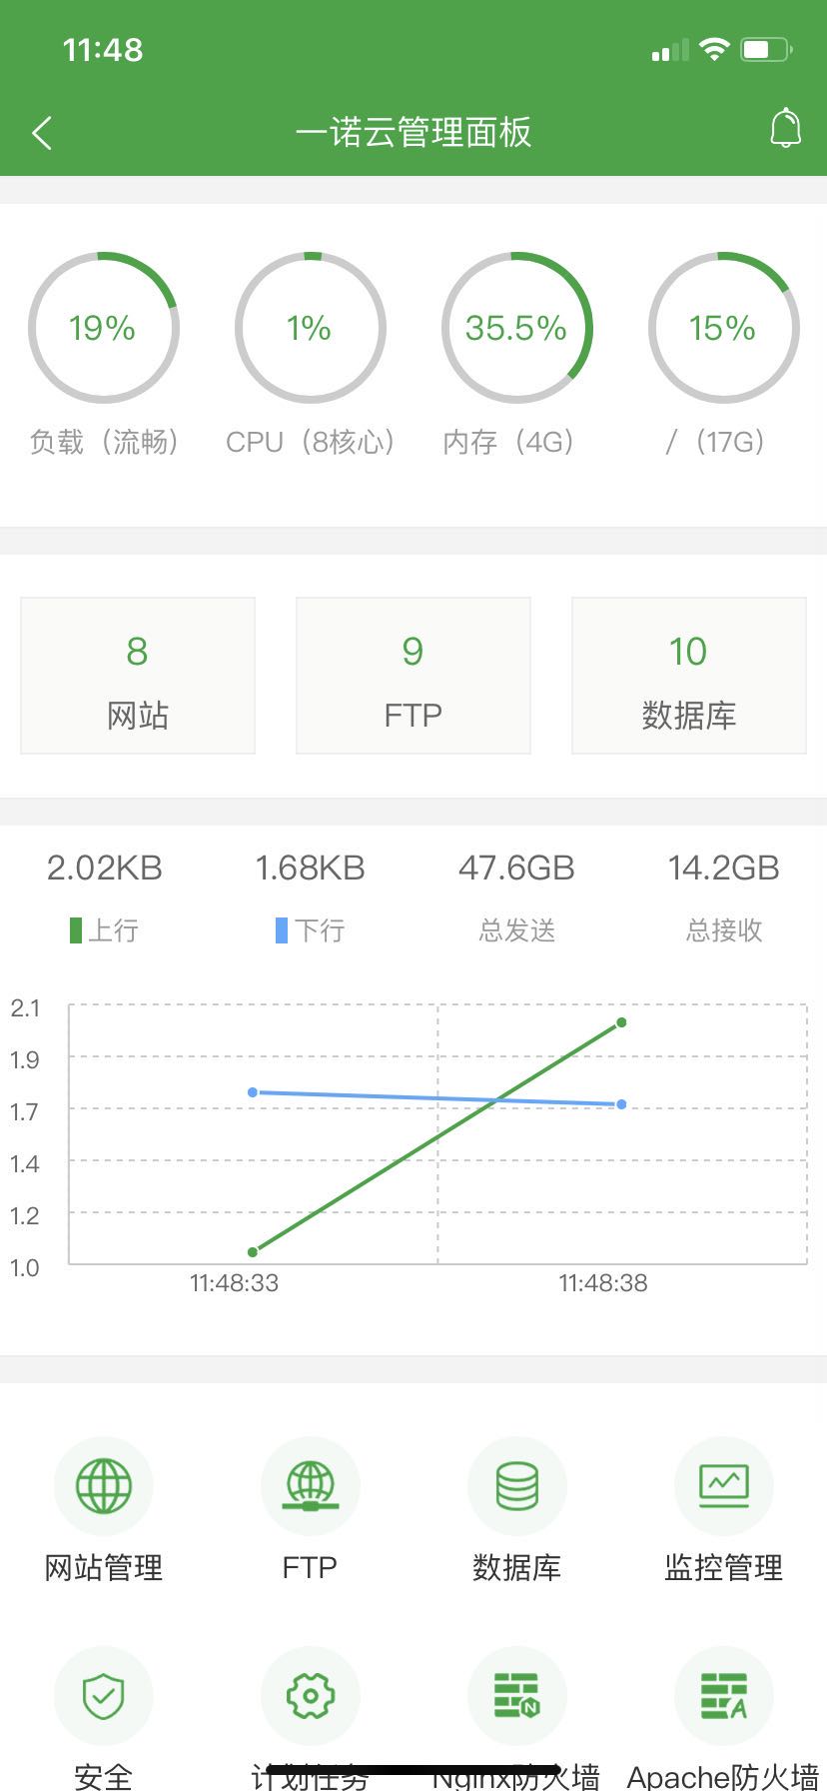Tap the 1% CPU usage gauge
This screenshot has width=827, height=1791.
coord(310,328)
